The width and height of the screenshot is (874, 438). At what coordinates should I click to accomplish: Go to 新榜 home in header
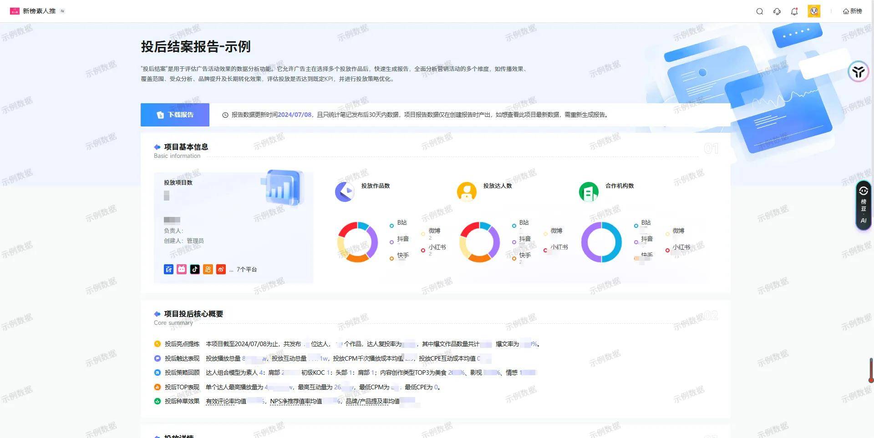tap(852, 11)
